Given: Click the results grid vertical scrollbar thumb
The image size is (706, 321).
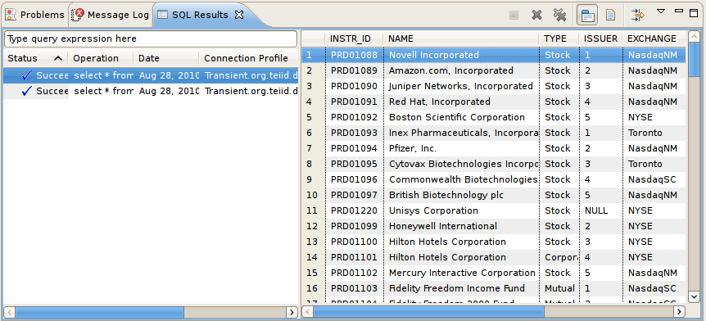Looking at the screenshot, I should (694, 60).
